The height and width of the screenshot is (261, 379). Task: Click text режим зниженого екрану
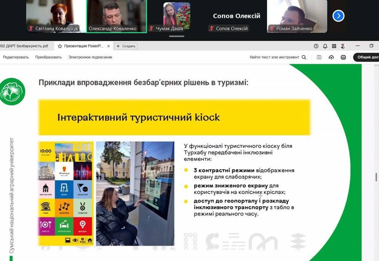[x=231, y=186]
